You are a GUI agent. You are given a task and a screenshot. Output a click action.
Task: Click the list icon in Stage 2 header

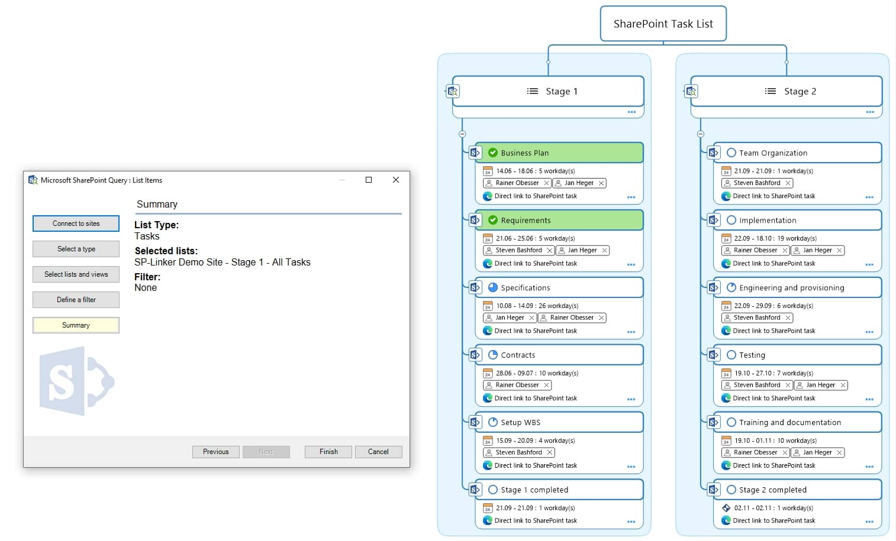[770, 91]
